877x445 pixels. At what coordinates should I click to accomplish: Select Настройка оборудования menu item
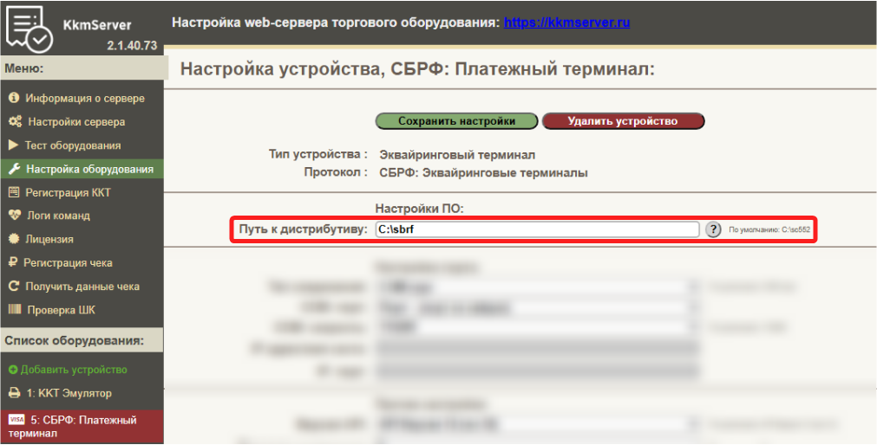click(x=82, y=169)
